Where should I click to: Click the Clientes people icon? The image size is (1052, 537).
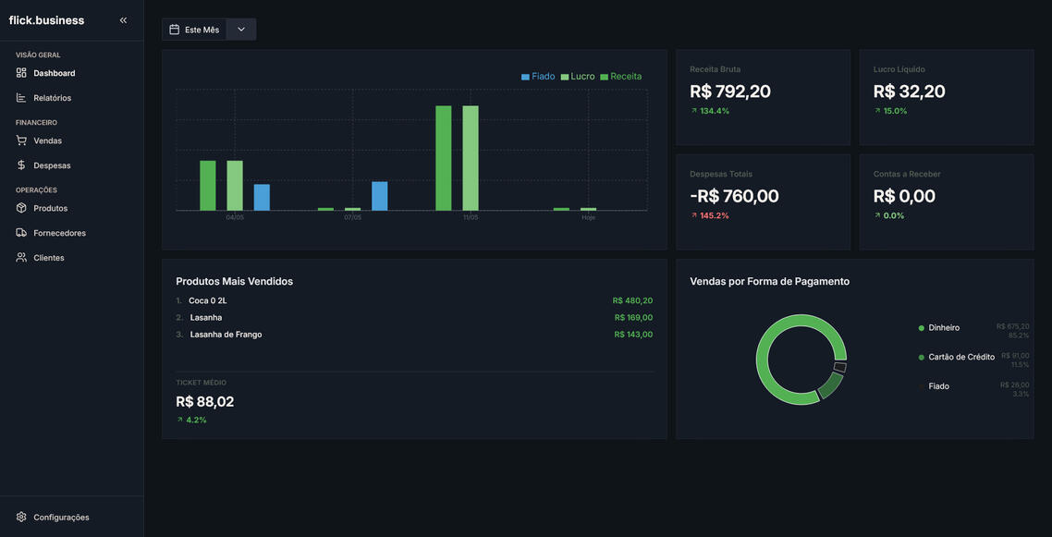[x=20, y=258]
